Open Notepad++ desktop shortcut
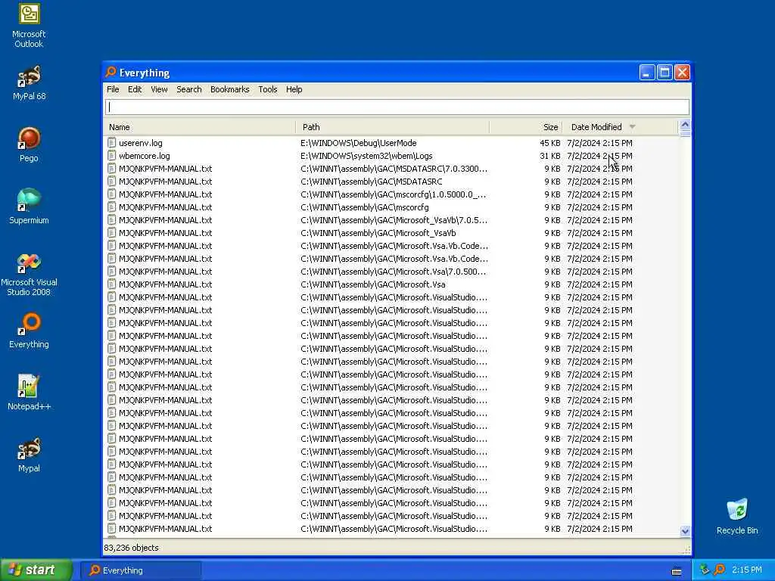Image resolution: width=775 pixels, height=581 pixels. [x=30, y=393]
